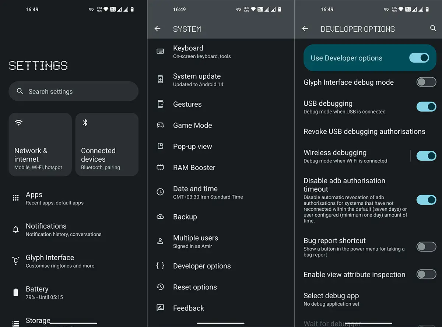This screenshot has height=327, width=442.
Task: Tap the Notifications bell icon
Action: [15, 230]
